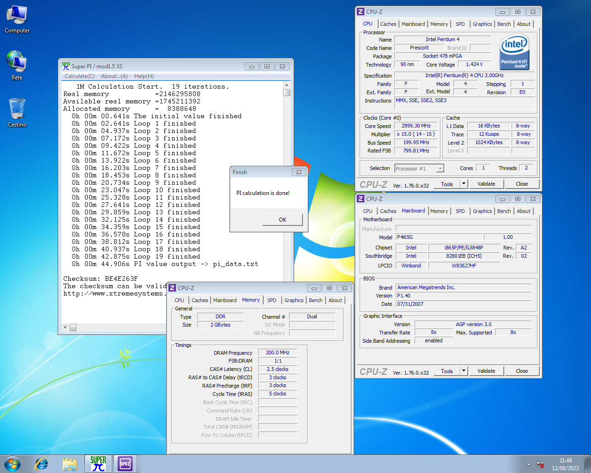Launch Internet Explorer from the taskbar
The width and height of the screenshot is (591, 473).
pyautogui.click(x=42, y=464)
